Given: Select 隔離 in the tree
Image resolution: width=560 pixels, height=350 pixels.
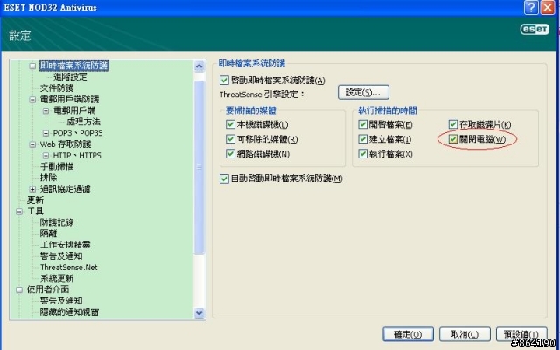Looking at the screenshot, I should [49, 234].
